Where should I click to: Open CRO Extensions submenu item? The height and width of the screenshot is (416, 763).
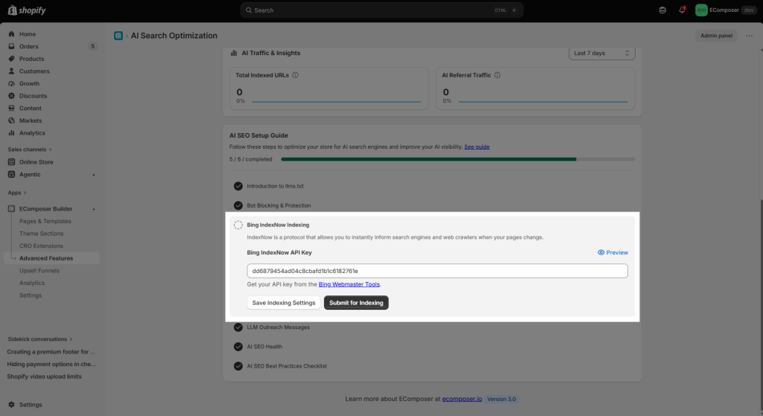tap(41, 246)
